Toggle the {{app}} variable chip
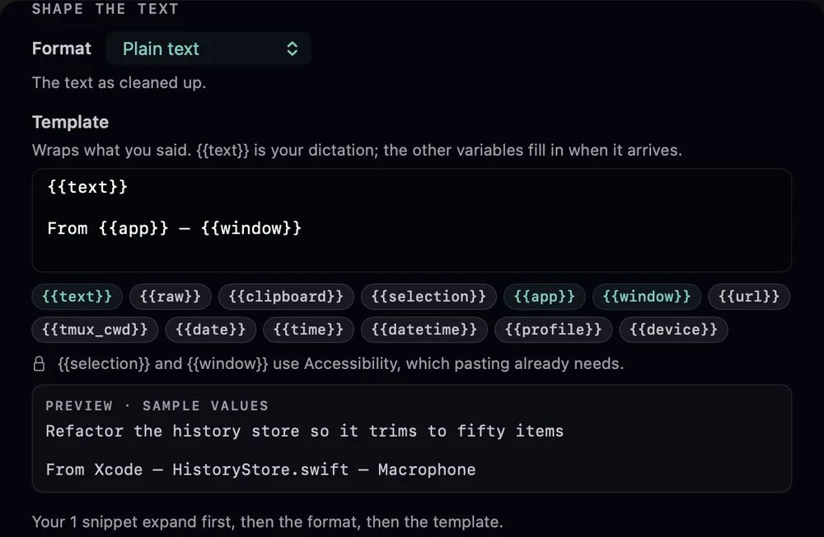824x537 pixels. click(x=544, y=297)
